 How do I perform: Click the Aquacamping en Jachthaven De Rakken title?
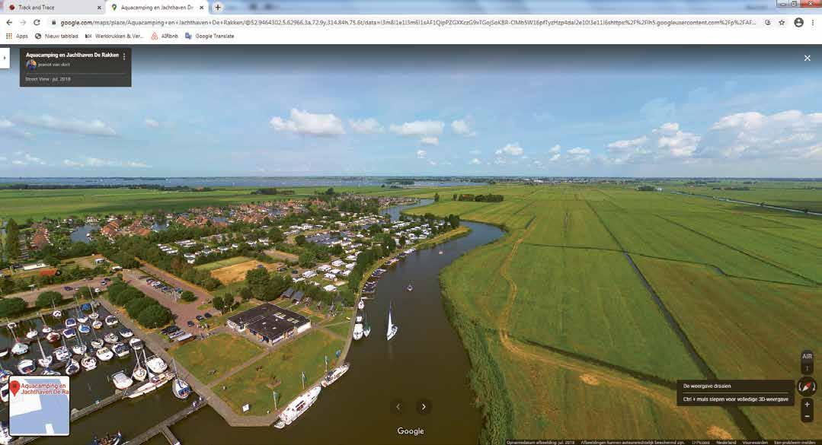pos(72,55)
